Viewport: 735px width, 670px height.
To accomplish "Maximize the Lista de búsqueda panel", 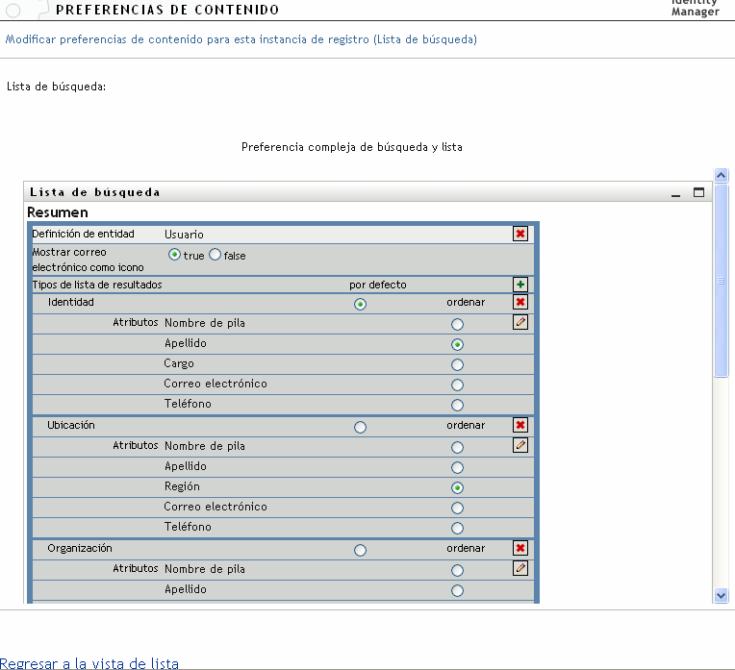I will [x=698, y=192].
